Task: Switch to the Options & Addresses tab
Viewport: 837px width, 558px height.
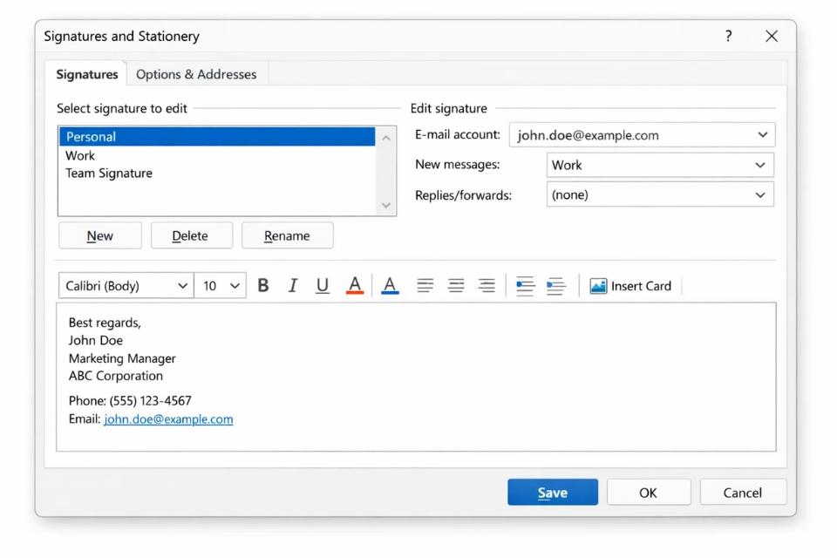Action: (196, 74)
